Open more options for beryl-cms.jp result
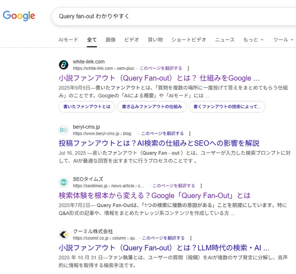296x274 pixels. pos(190,134)
